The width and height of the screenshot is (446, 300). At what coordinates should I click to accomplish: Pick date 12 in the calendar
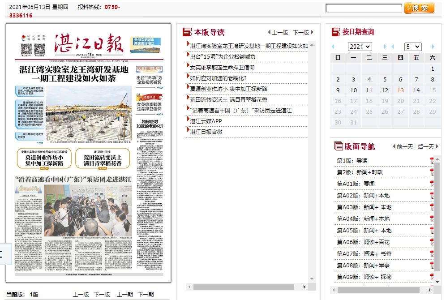(385, 90)
